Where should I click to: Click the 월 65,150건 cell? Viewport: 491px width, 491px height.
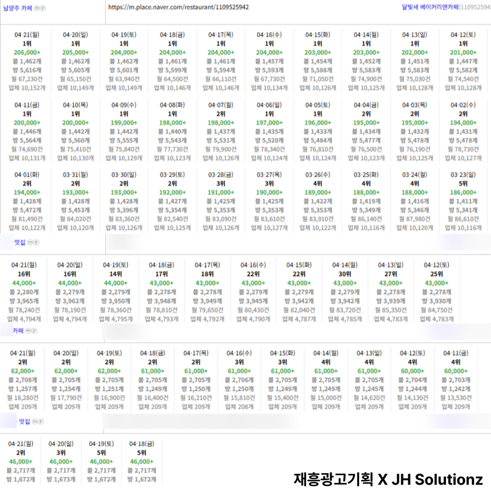(x=75, y=79)
